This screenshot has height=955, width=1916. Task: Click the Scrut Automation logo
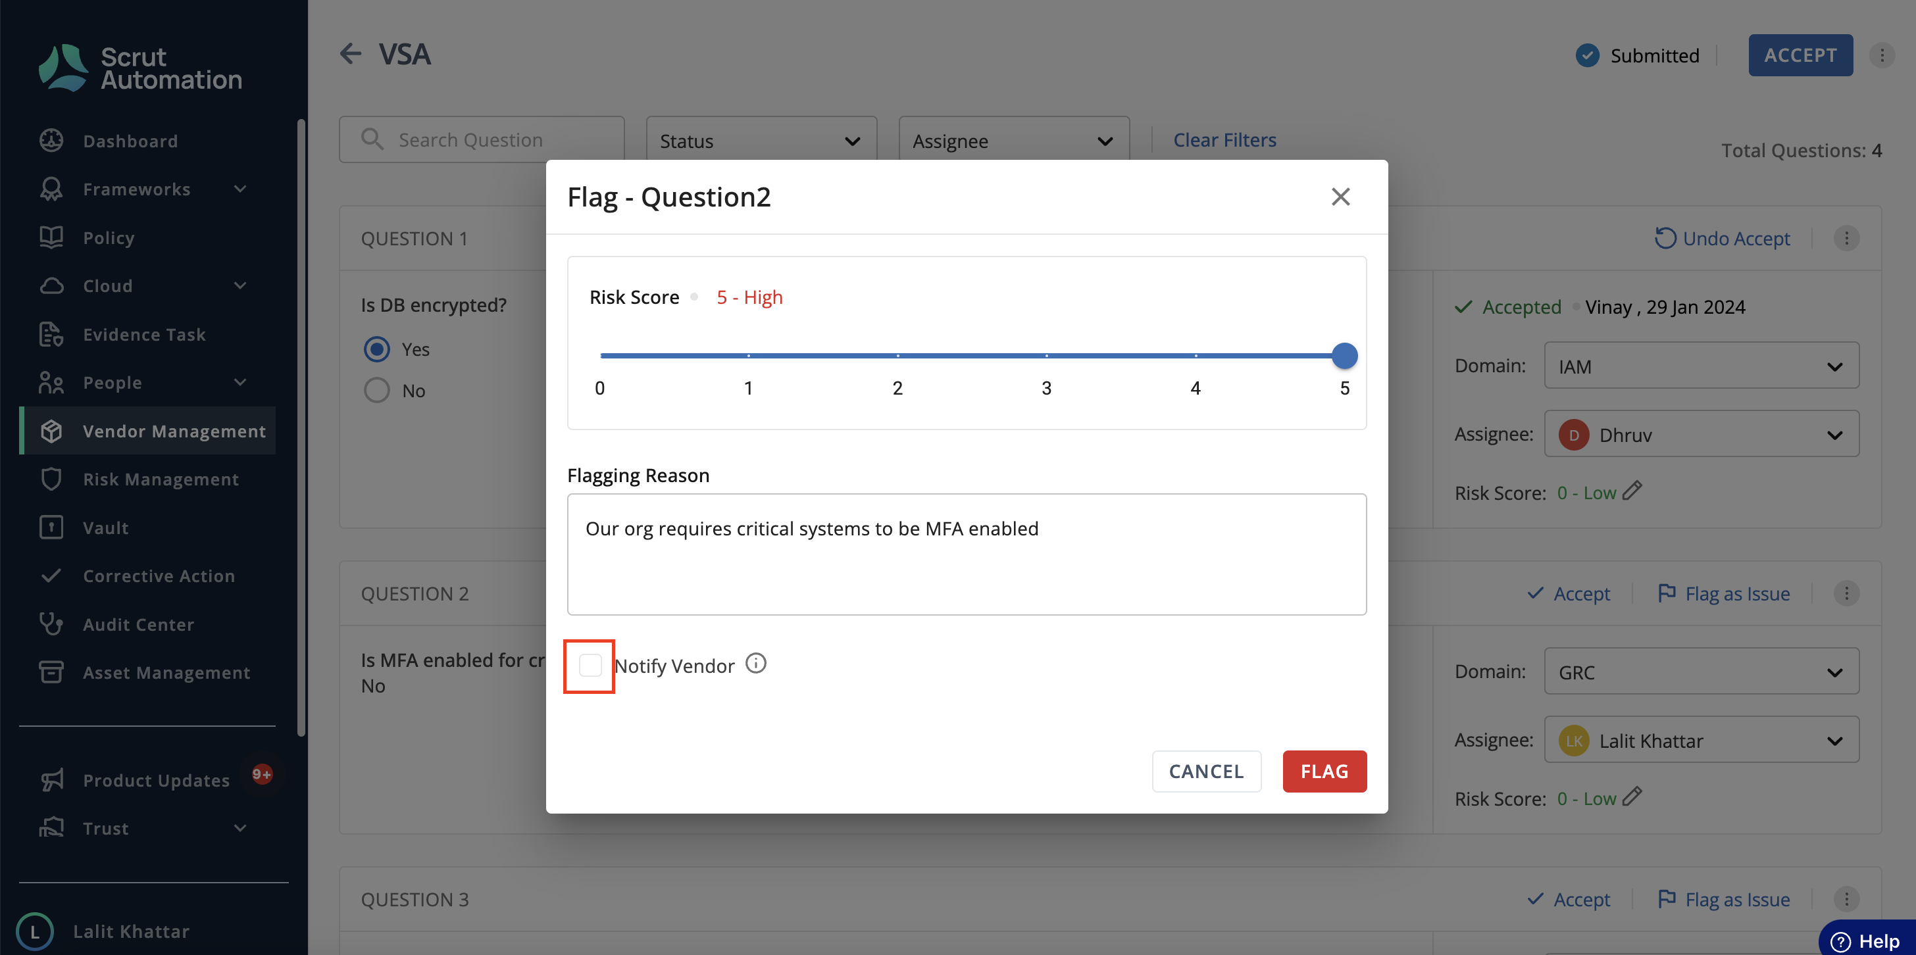pos(140,68)
